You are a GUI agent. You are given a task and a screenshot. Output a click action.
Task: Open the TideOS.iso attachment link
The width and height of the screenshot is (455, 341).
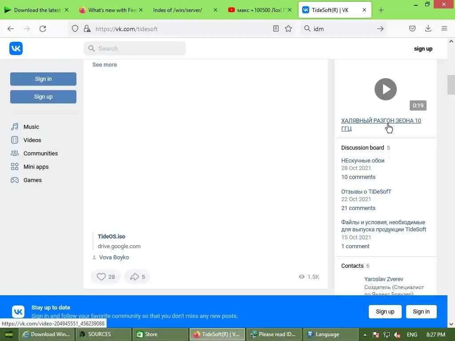point(112,236)
